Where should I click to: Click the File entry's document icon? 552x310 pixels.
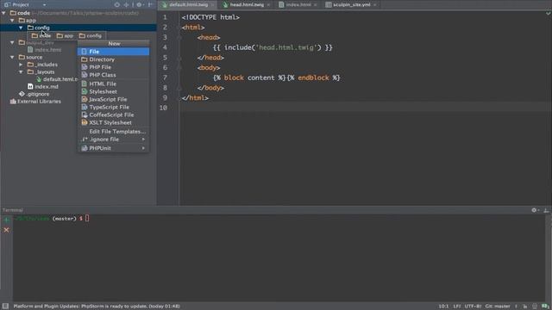(85, 52)
